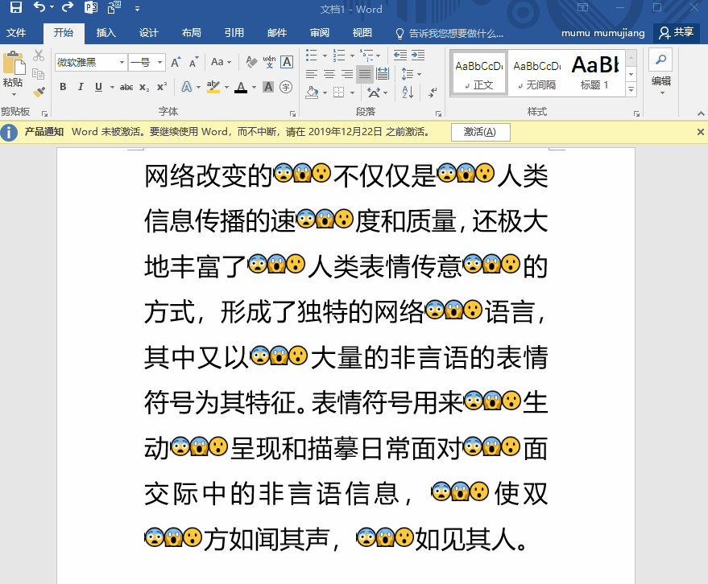Viewport: 708px width, 584px height.
Task: Open the 文件 menu
Action: point(16,32)
